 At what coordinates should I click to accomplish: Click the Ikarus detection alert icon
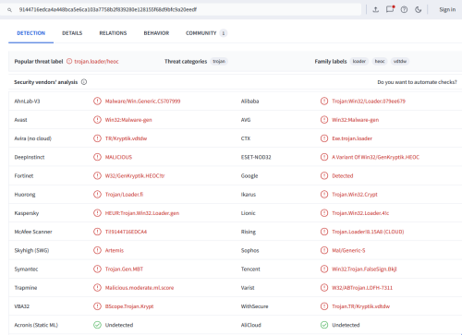(324, 195)
